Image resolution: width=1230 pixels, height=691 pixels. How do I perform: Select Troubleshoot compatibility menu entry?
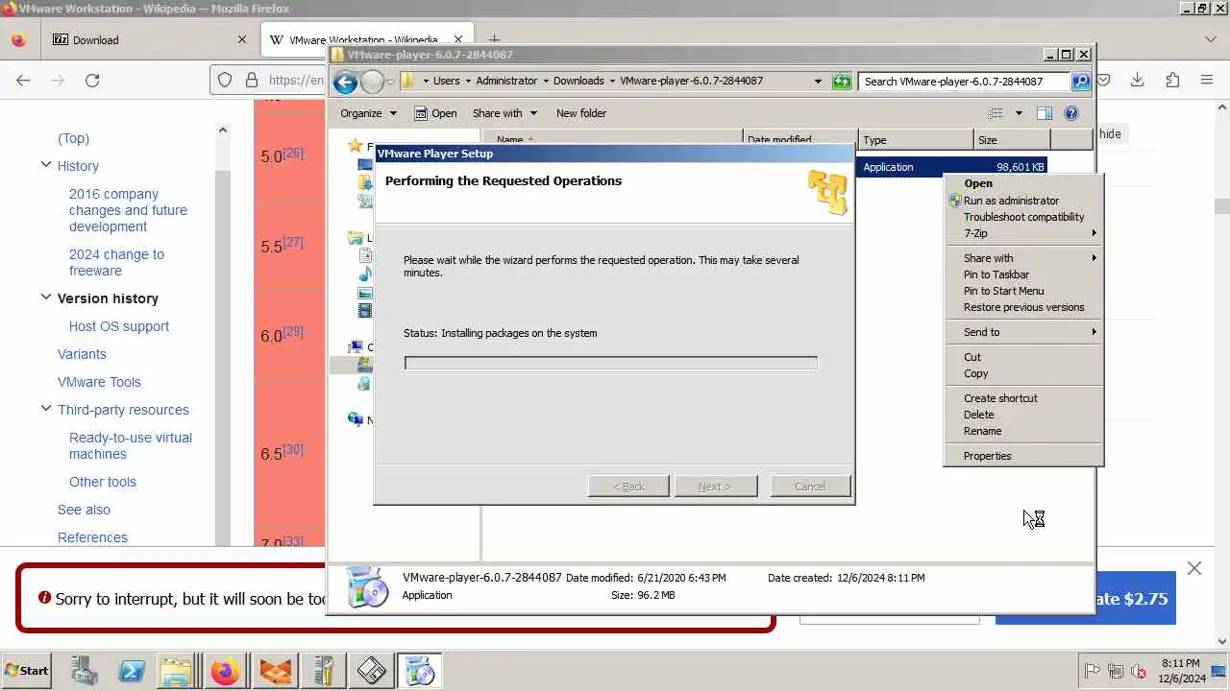pyautogui.click(x=1022, y=217)
